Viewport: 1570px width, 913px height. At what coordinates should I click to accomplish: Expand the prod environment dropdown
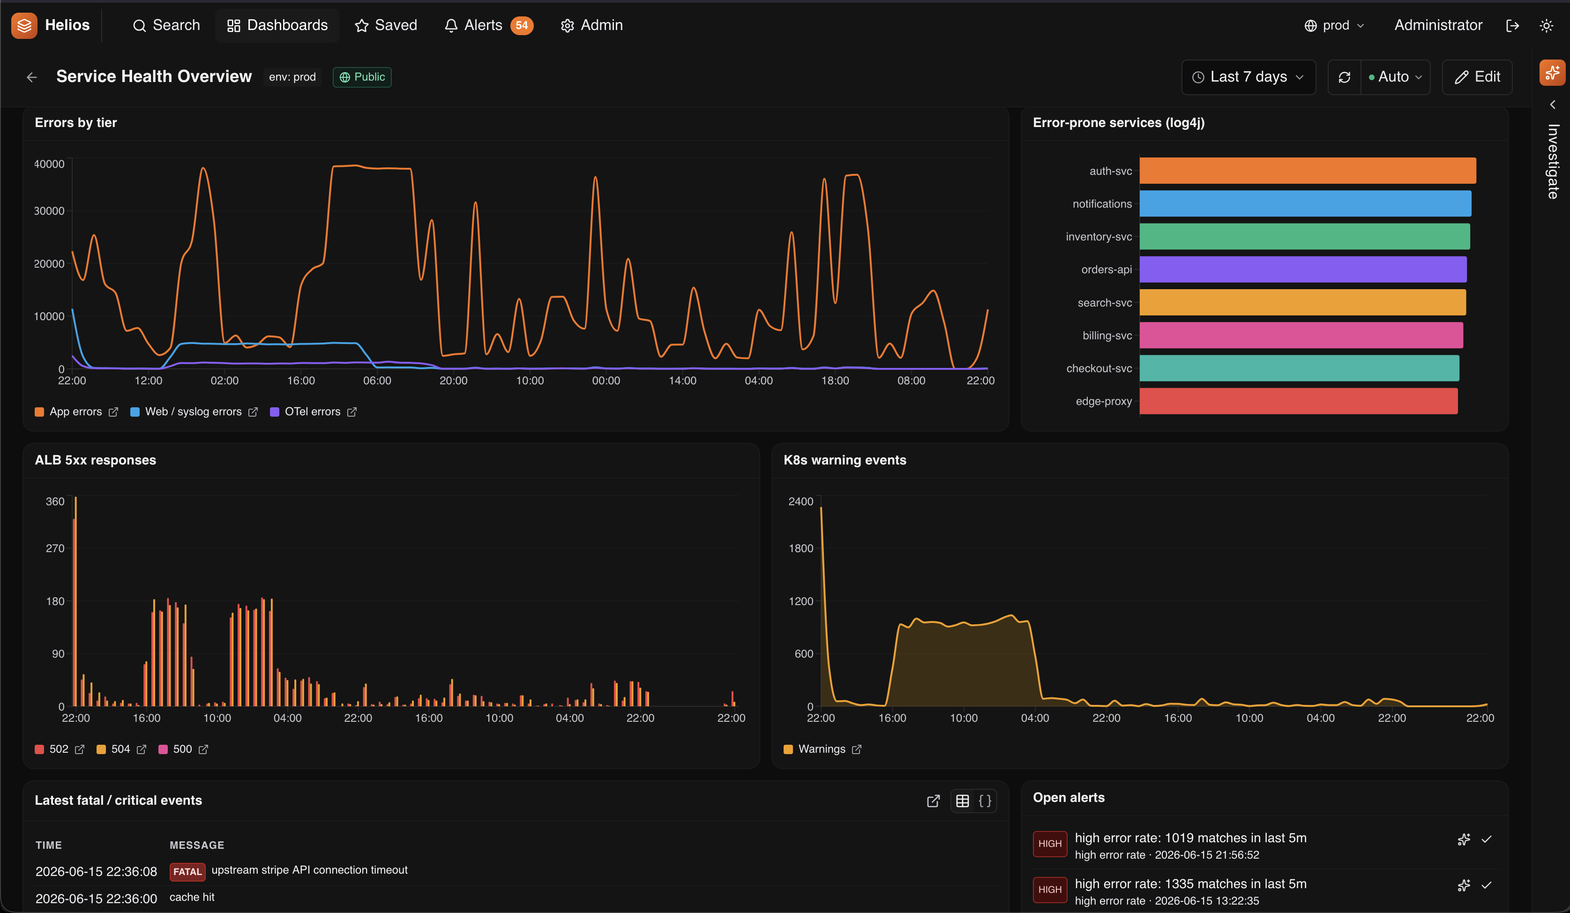[x=1335, y=26]
